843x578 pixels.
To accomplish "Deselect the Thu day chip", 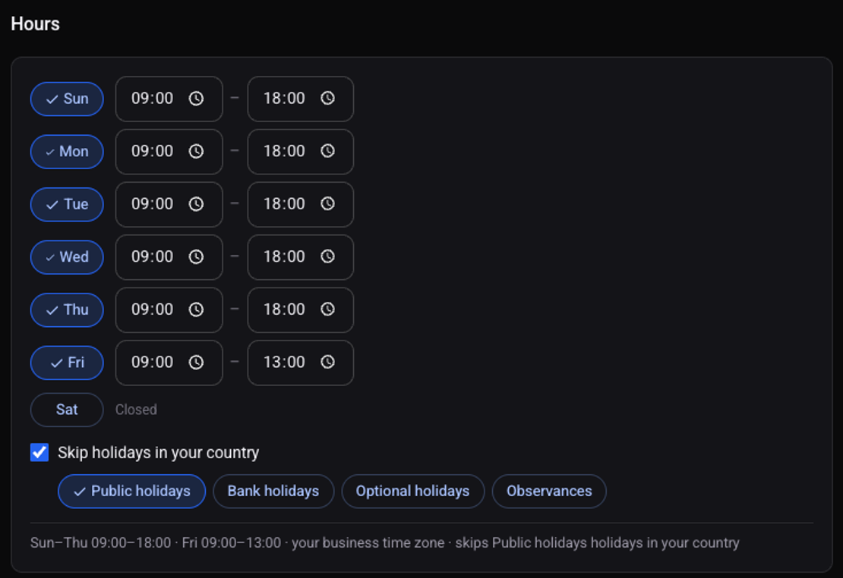I will (67, 309).
